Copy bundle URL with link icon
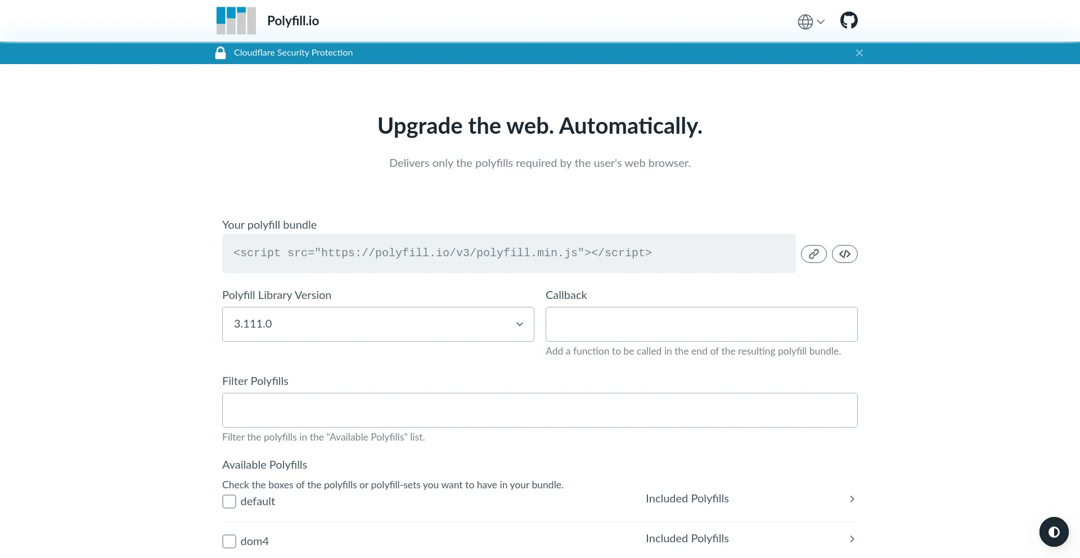Viewport: 1080px width, 558px height. pyautogui.click(x=813, y=254)
